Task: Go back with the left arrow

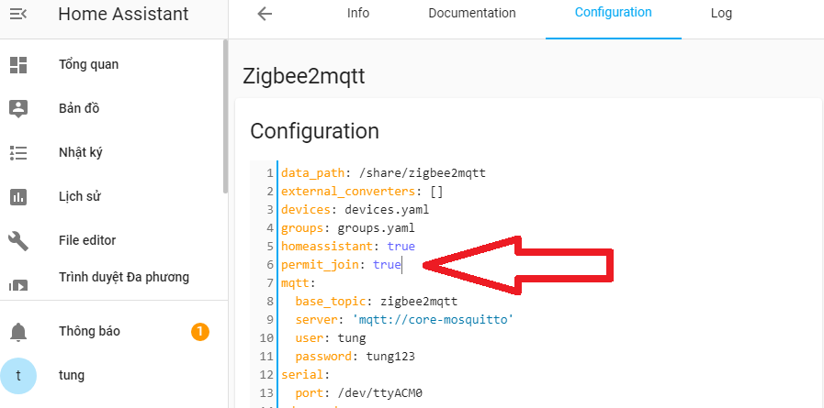Action: pyautogui.click(x=265, y=14)
